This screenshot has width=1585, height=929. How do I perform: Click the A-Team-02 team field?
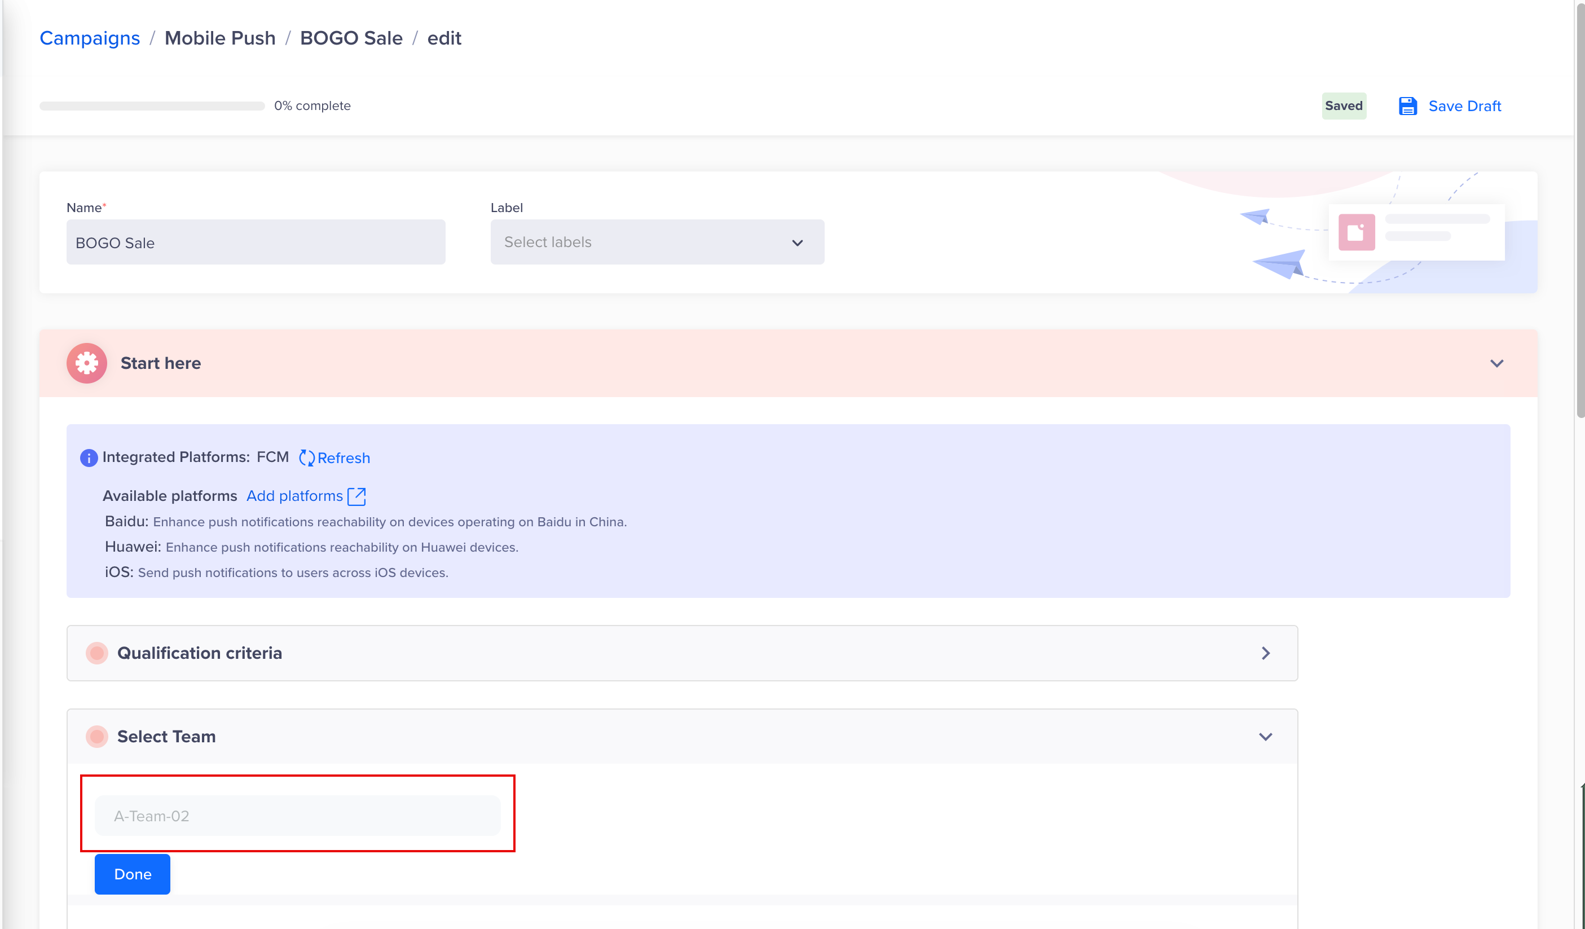297,816
